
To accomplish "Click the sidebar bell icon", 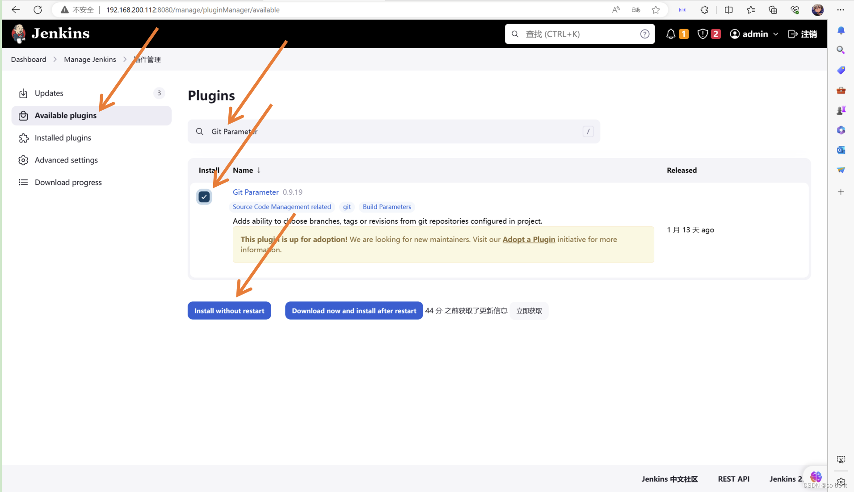I will 841,30.
